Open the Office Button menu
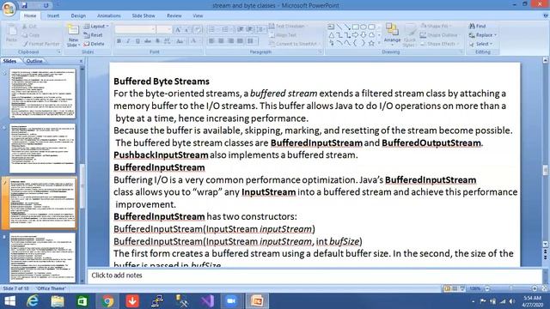Viewport: 550px width, 309px height. (x=9, y=9)
